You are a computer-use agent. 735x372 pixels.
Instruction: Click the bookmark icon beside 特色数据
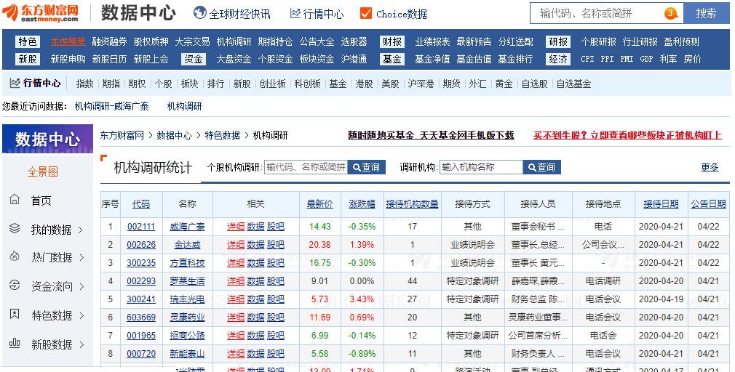[x=15, y=314]
